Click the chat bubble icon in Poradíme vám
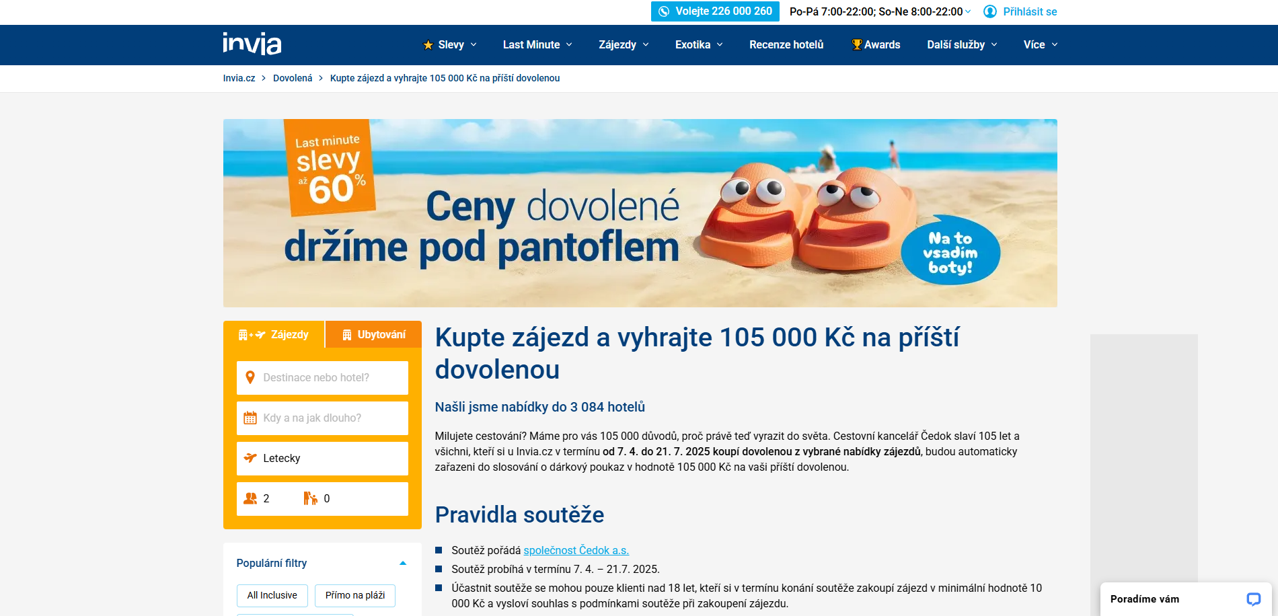The width and height of the screenshot is (1278, 616). point(1254,599)
